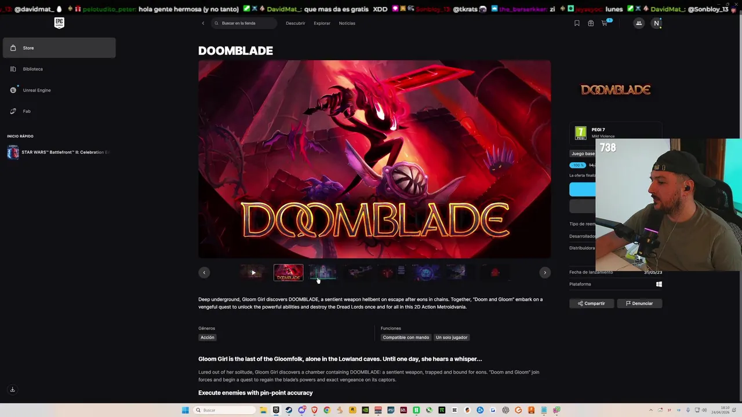The height and width of the screenshot is (417, 742).
Task: Click the Plataforma label
Action: click(580, 284)
